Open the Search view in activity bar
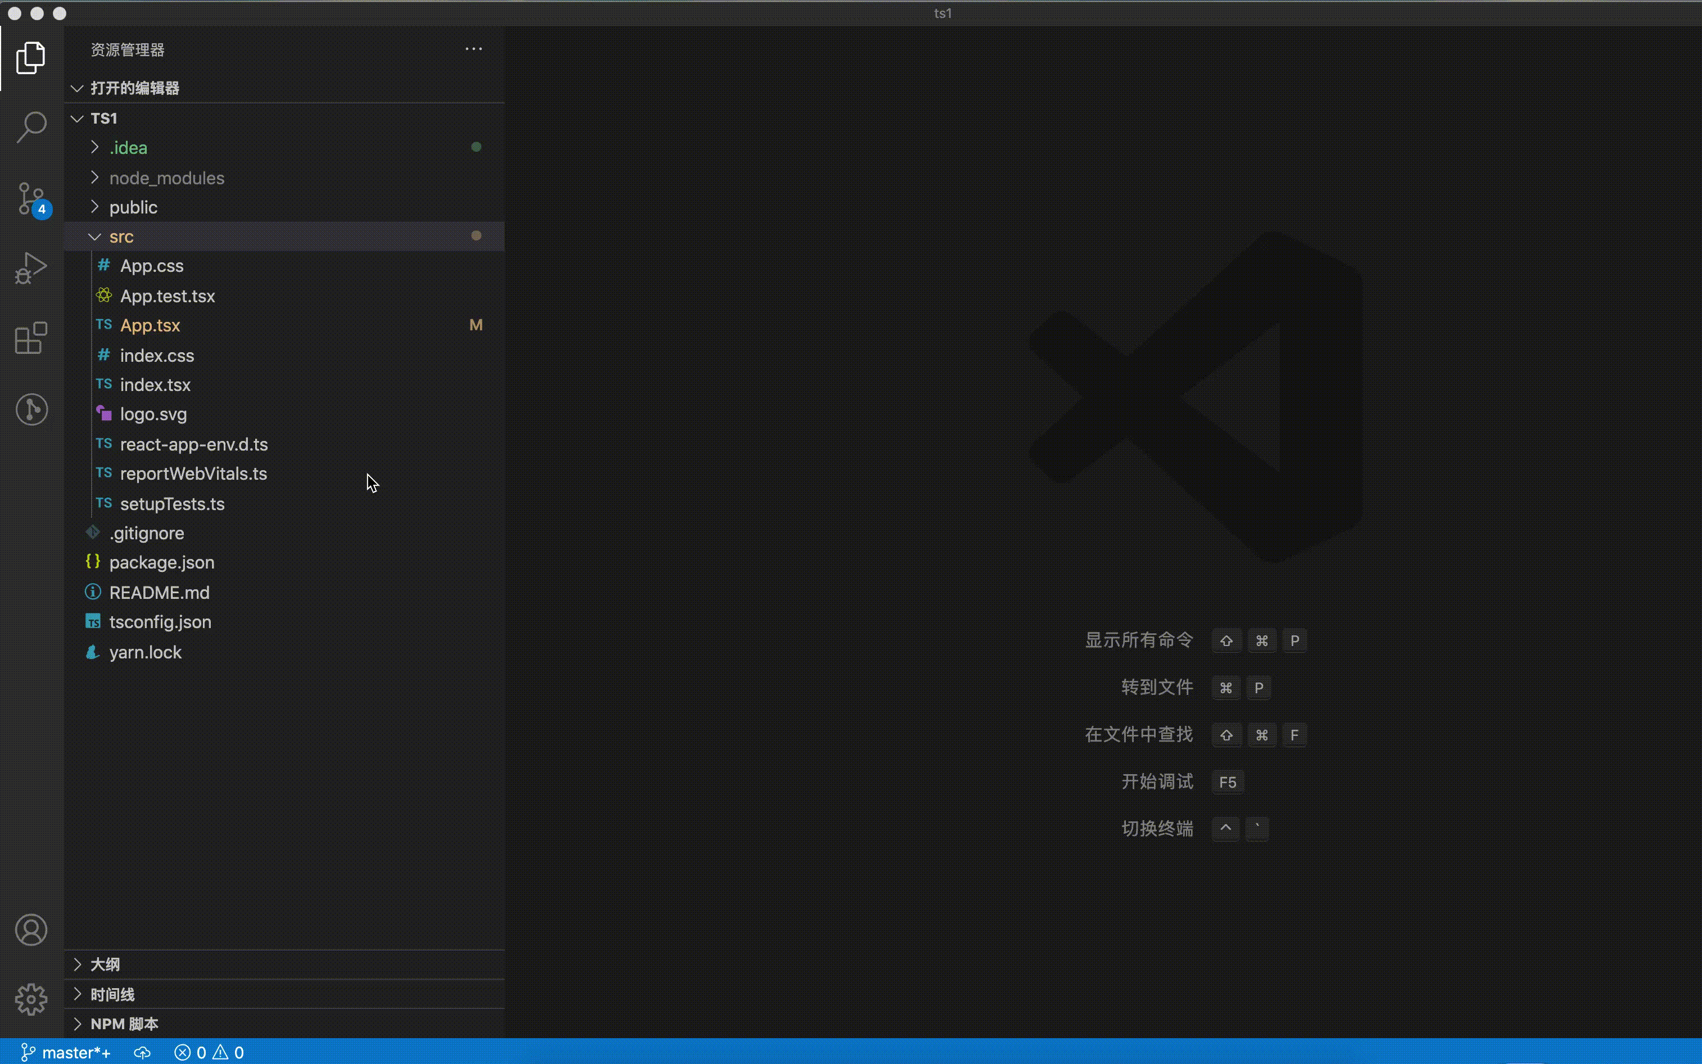 [31, 128]
